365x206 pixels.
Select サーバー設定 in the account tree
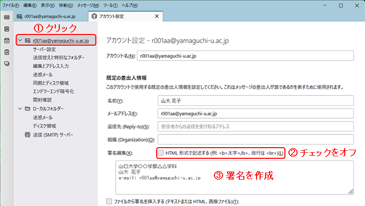(44, 49)
